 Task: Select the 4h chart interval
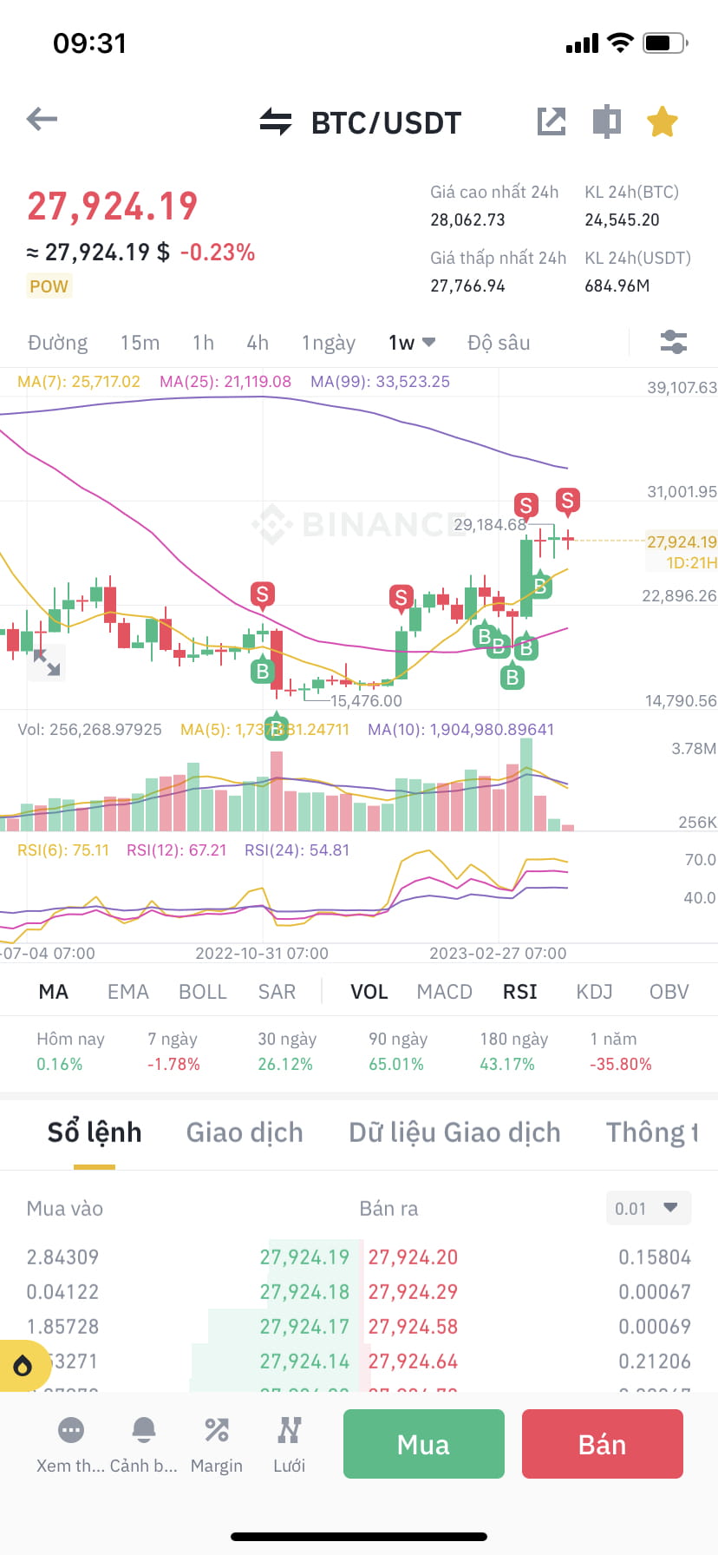tap(257, 342)
